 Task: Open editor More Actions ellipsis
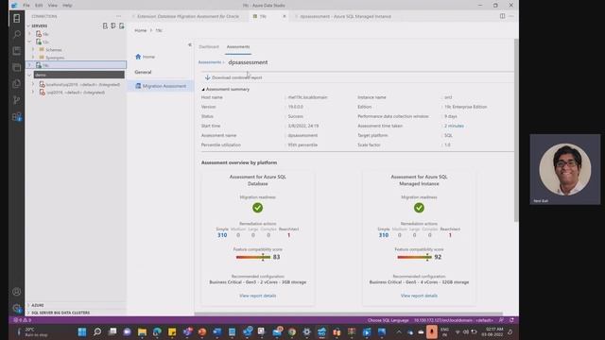[511, 16]
